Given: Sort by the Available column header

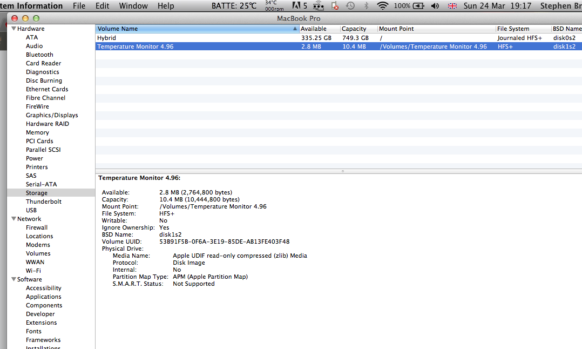Looking at the screenshot, I should [320, 29].
